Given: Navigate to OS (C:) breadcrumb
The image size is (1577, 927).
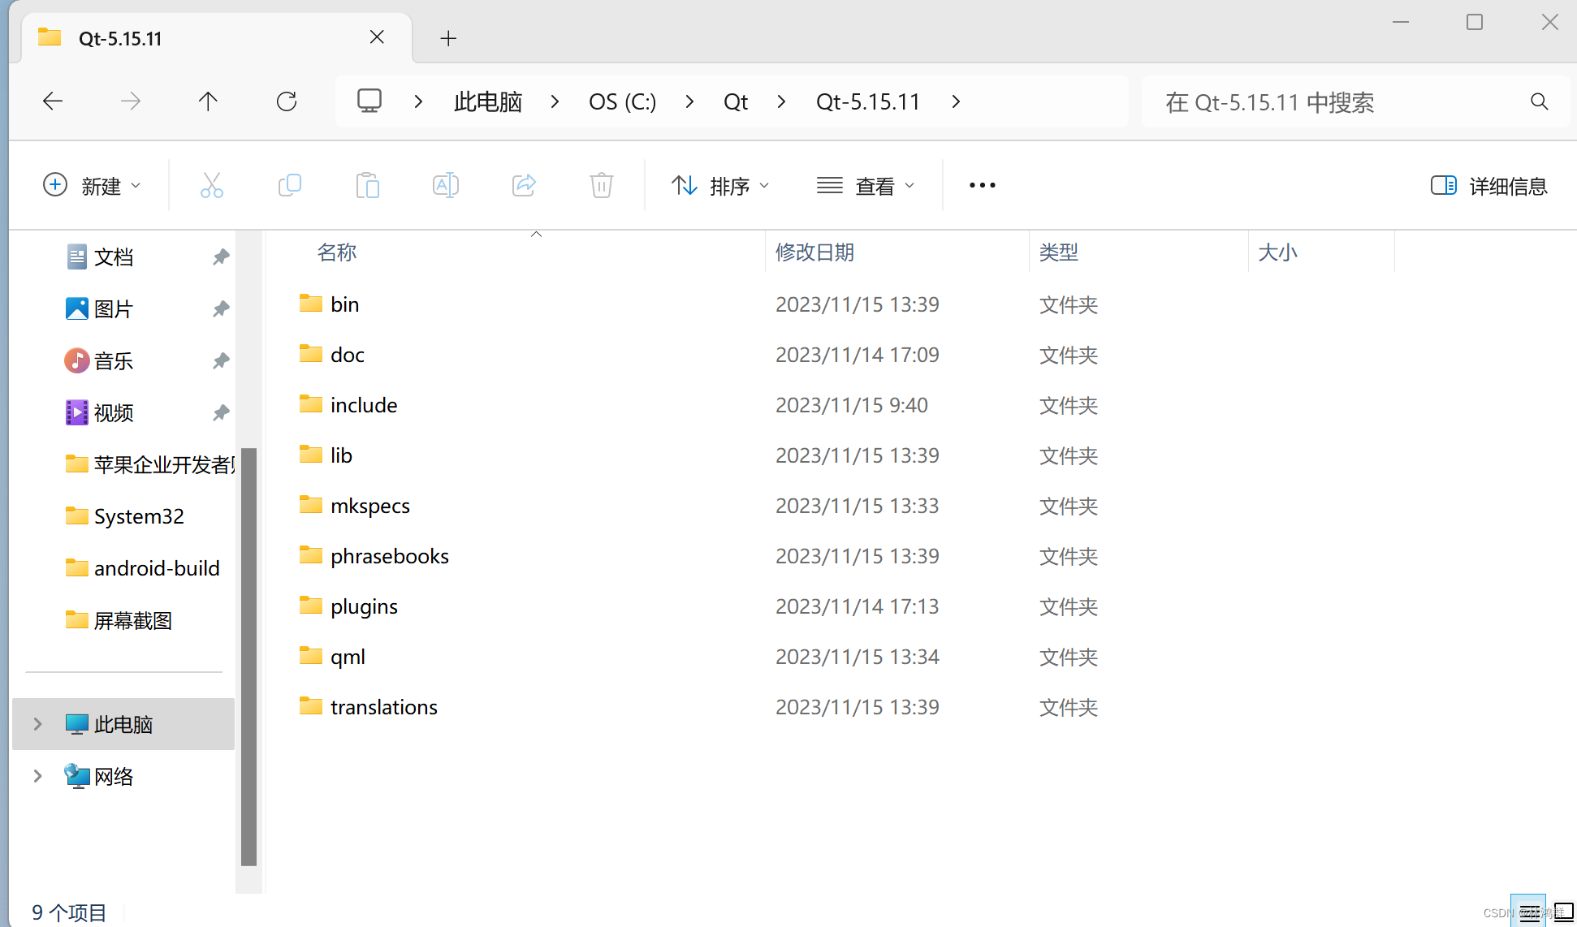Looking at the screenshot, I should coord(622,101).
